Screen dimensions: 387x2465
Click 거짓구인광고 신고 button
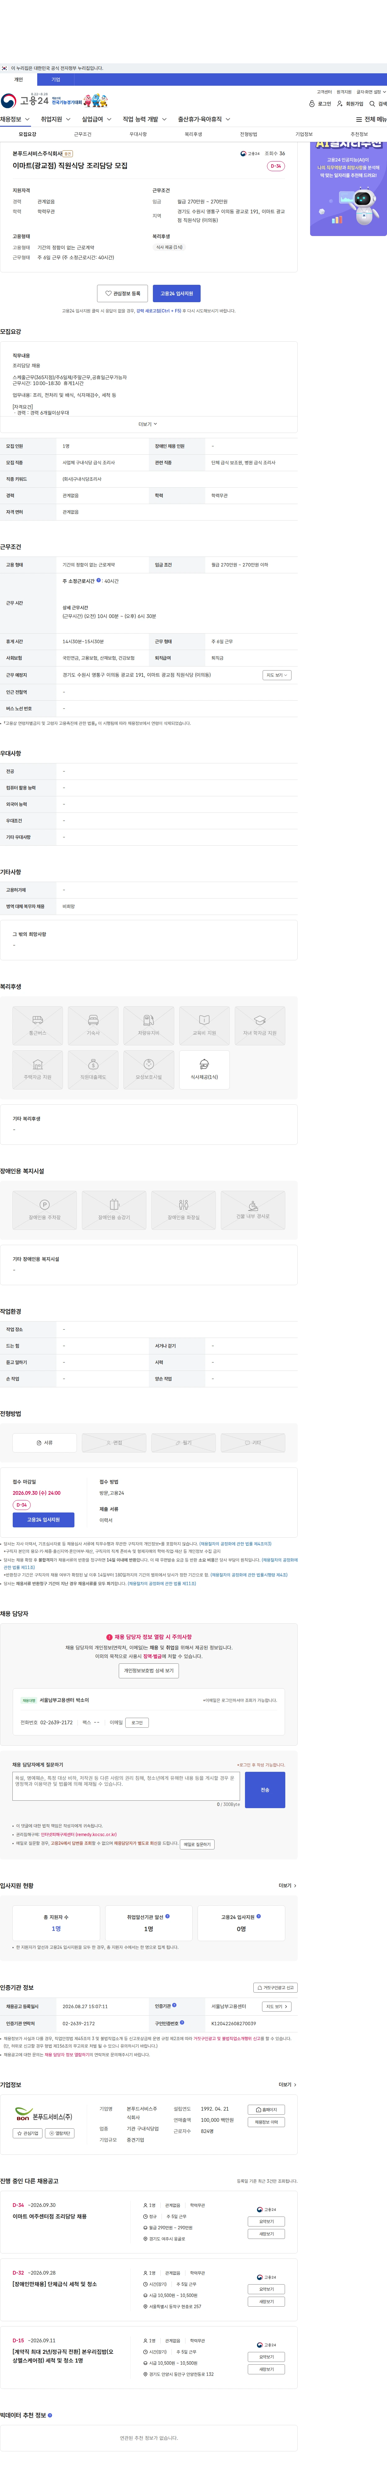click(275, 1988)
